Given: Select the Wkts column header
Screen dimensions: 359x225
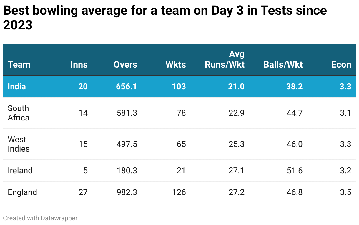Looking at the screenshot, I should coord(176,65).
